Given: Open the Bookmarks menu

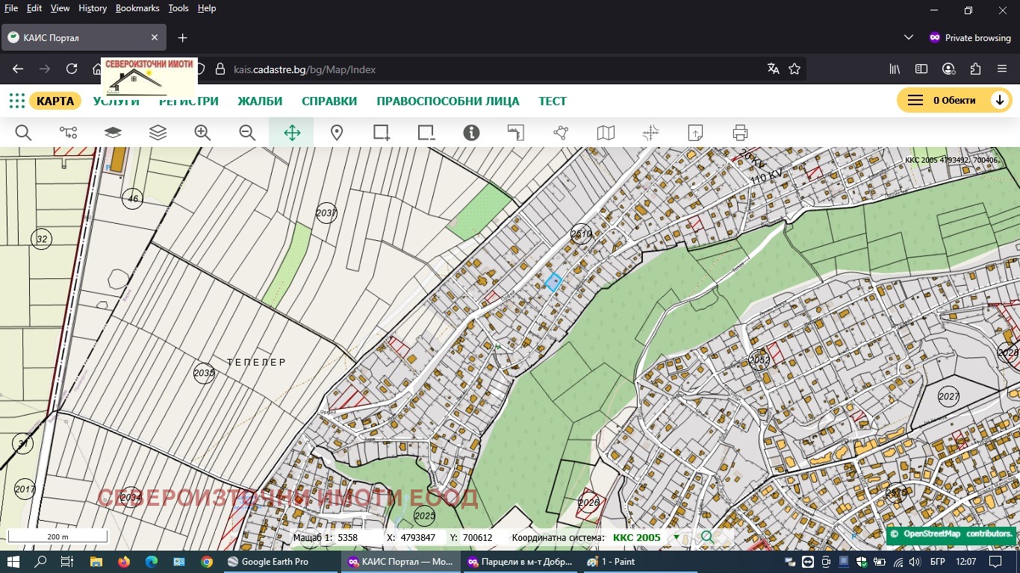Looking at the screenshot, I should [x=137, y=8].
